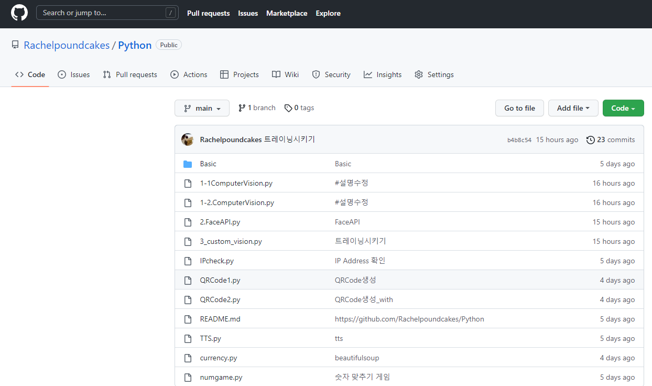This screenshot has width=652, height=386.
Task: Click Pull requests in top navigation bar
Action: tap(209, 13)
